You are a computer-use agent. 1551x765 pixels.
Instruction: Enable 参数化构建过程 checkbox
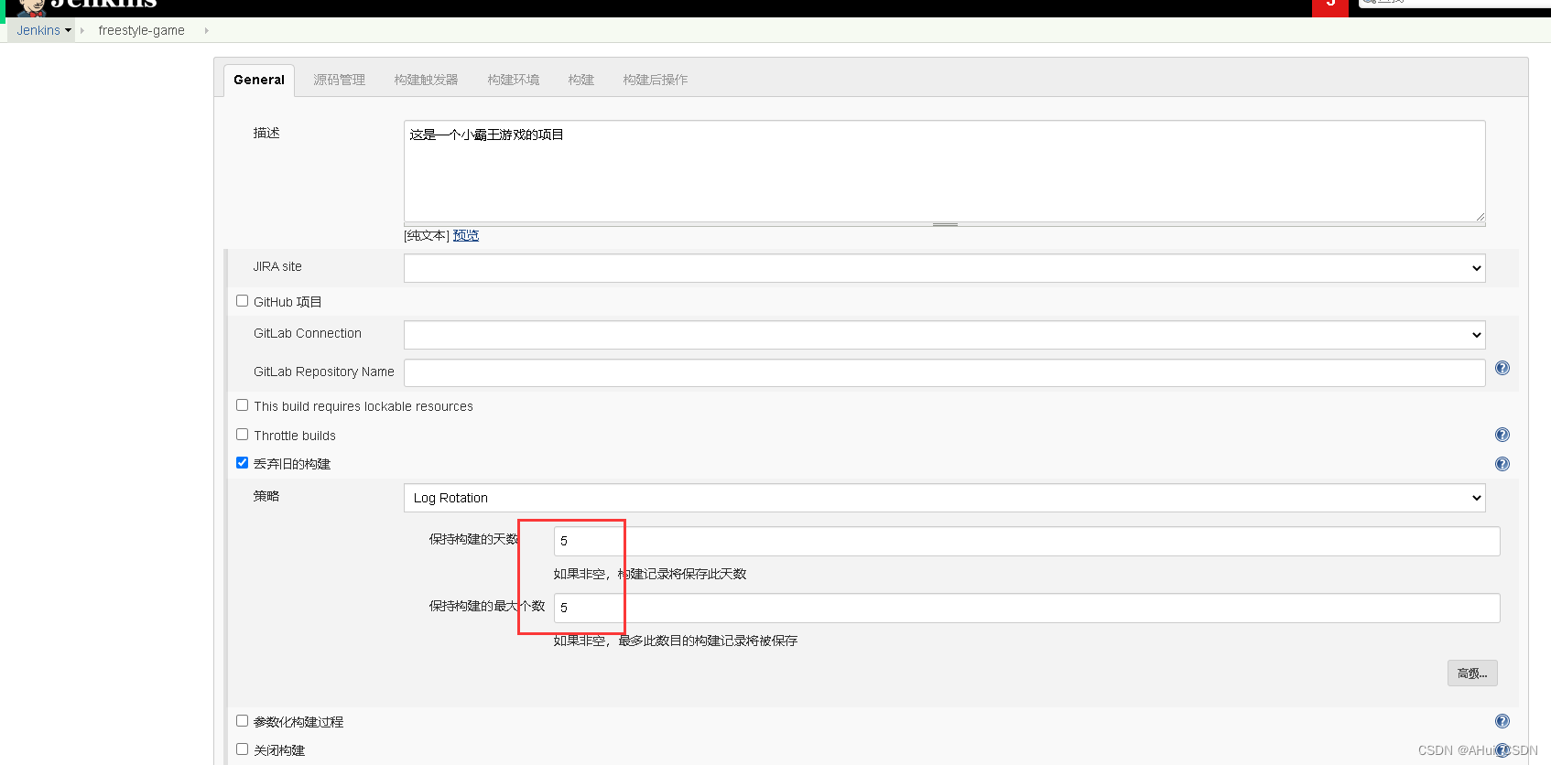pyautogui.click(x=243, y=721)
